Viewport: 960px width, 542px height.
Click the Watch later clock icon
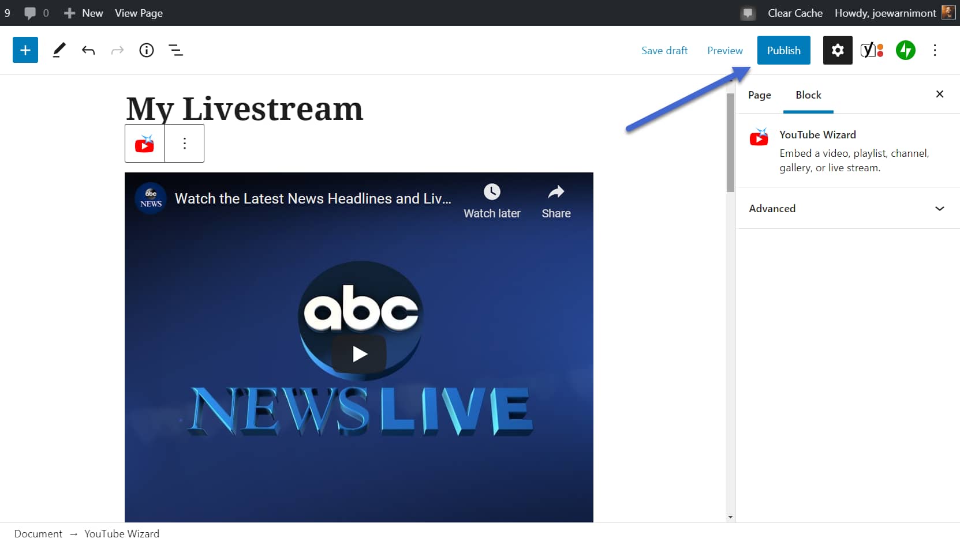[492, 192]
